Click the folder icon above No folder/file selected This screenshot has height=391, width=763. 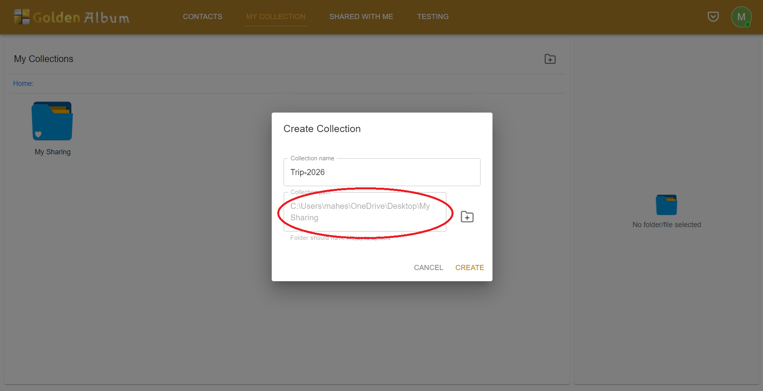tap(666, 204)
